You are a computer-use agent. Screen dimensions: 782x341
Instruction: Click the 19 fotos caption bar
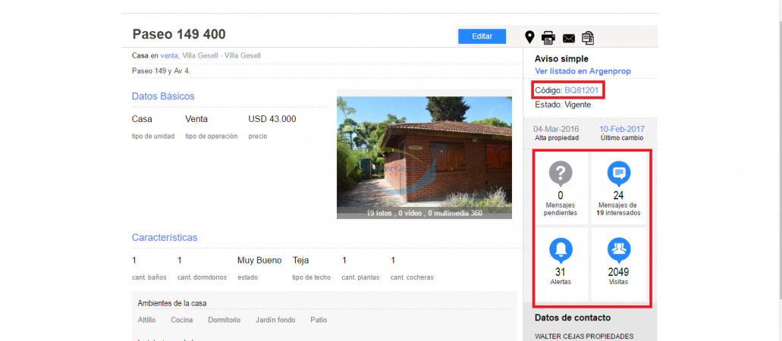coord(425,214)
